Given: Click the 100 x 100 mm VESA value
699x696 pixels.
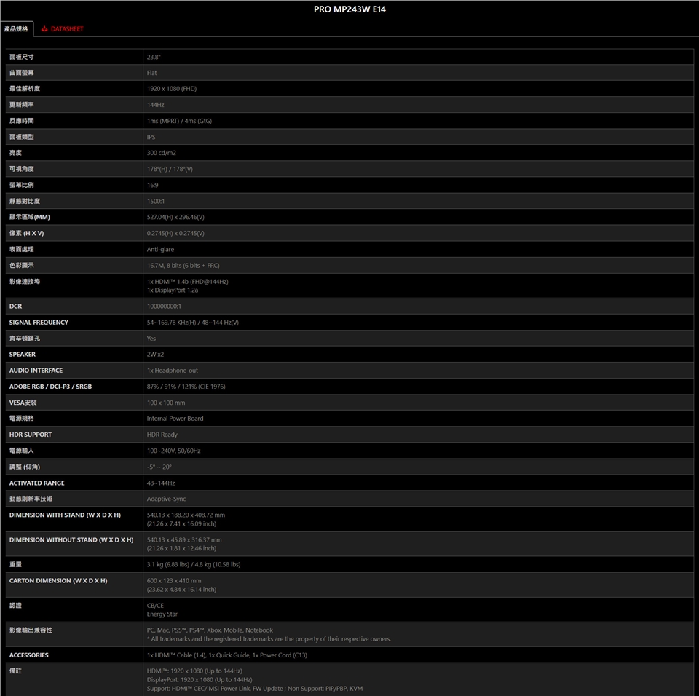Looking at the screenshot, I should pyautogui.click(x=166, y=403).
